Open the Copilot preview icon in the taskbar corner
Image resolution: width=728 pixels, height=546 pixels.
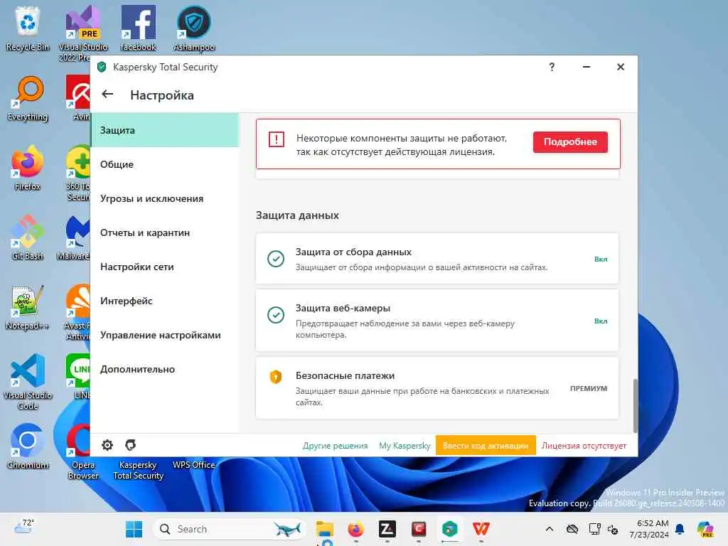click(705, 529)
